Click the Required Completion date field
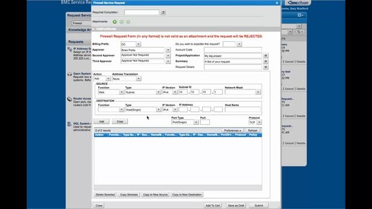Image resolution: width=372 pixels, height=209 pixels. (142, 12)
